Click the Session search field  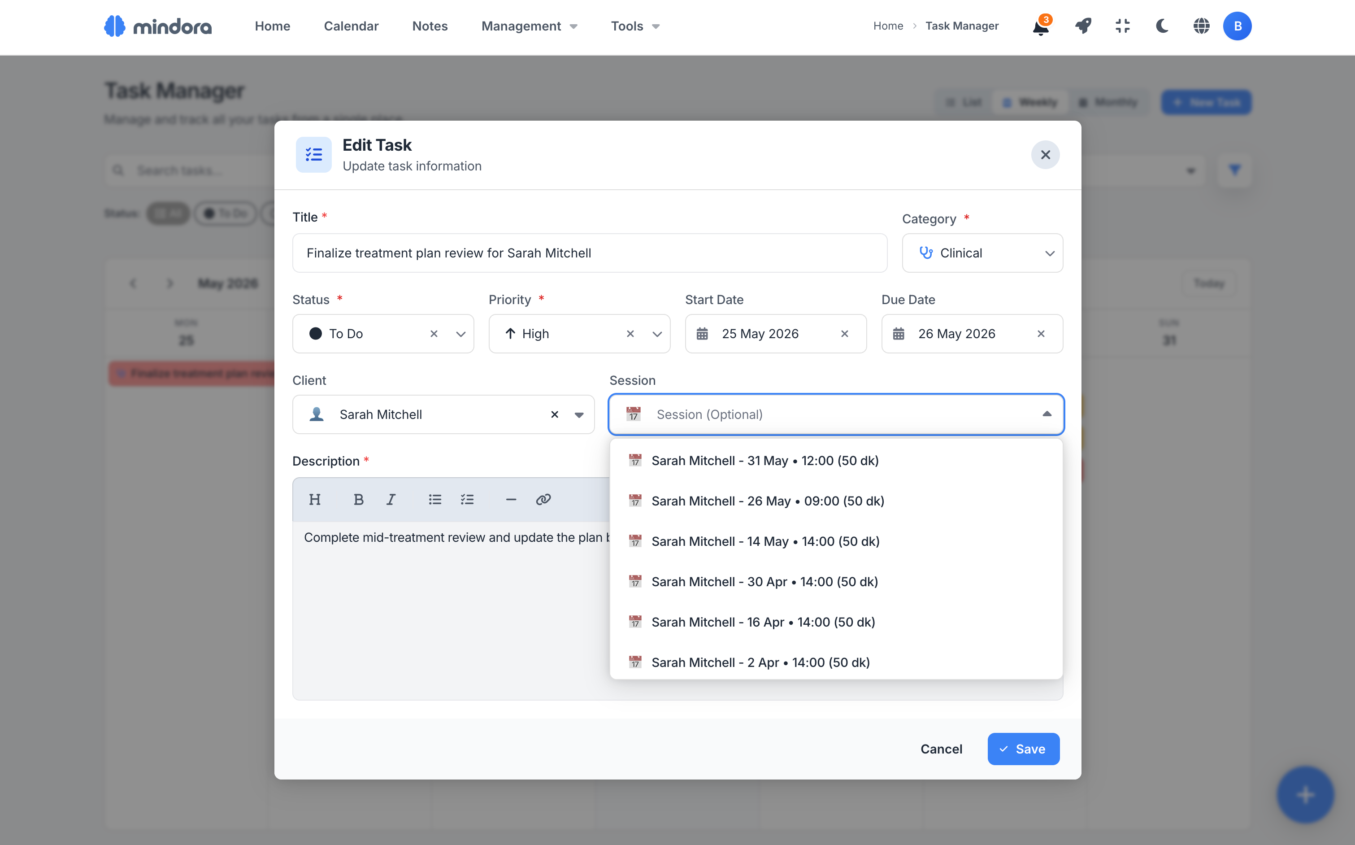click(x=836, y=415)
